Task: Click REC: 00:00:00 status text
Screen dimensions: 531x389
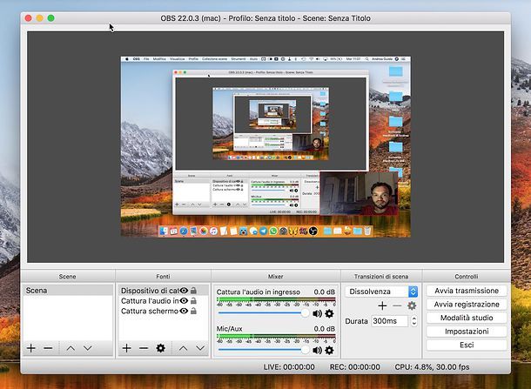Action: click(x=354, y=367)
